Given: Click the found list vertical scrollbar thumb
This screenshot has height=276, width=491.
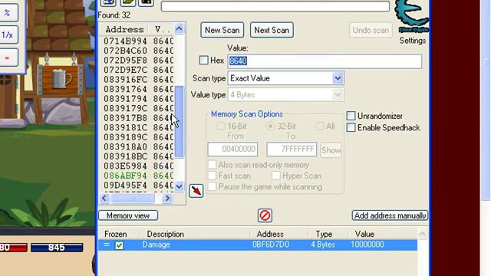Looking at the screenshot, I should pyautogui.click(x=179, y=121).
